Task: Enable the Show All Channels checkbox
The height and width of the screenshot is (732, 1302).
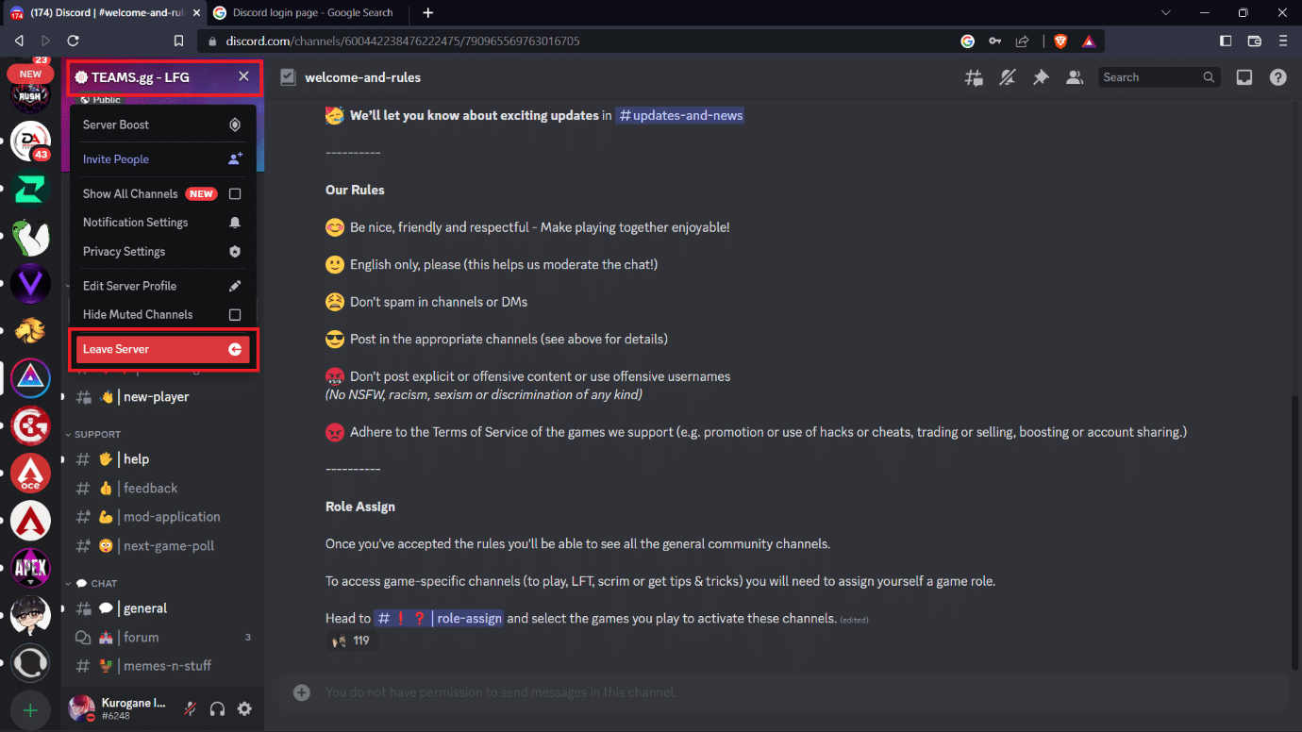Action: point(235,193)
